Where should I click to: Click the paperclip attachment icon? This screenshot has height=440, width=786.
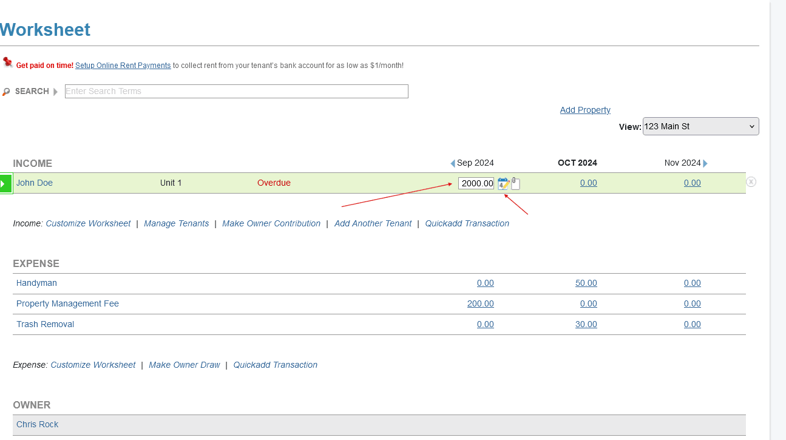coord(515,183)
